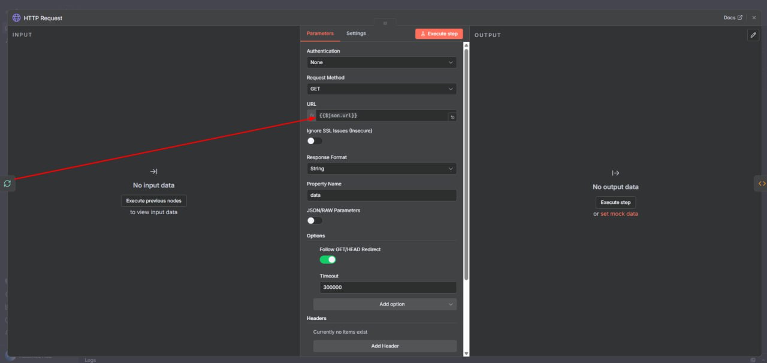Screen dimensions: 767x363
Task: Click the HTTP Request globe icon
Action: point(16,17)
